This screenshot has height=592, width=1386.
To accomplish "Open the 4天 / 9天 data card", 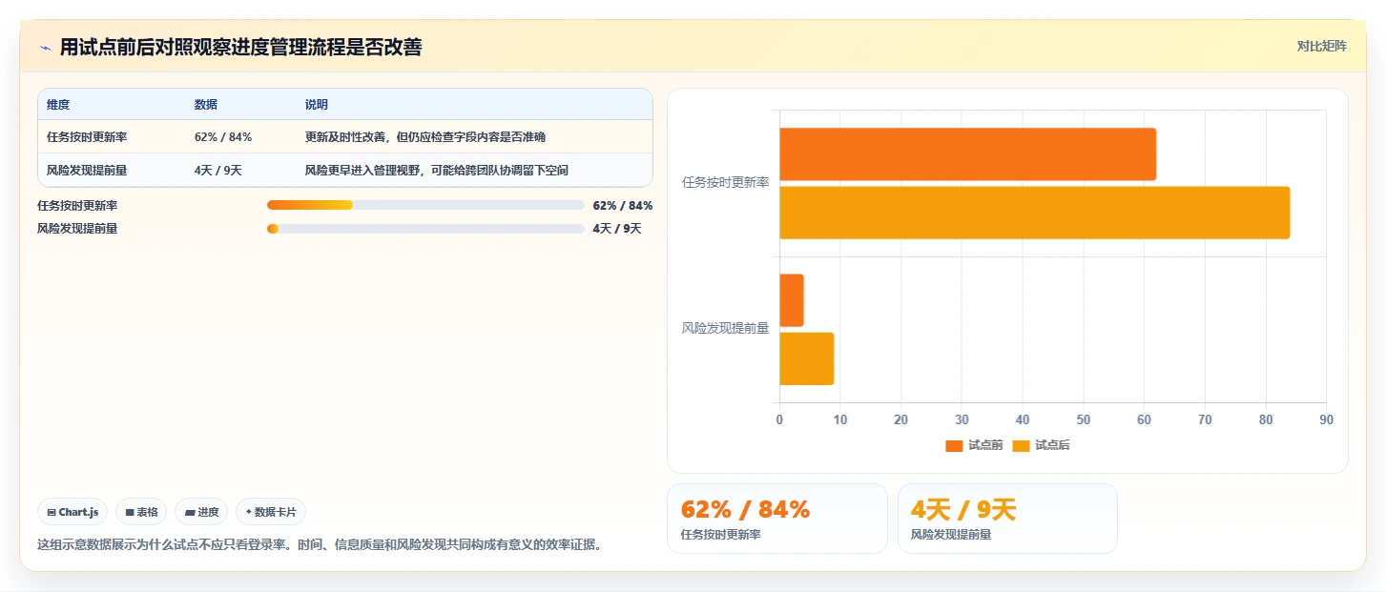I will coord(1007,519).
